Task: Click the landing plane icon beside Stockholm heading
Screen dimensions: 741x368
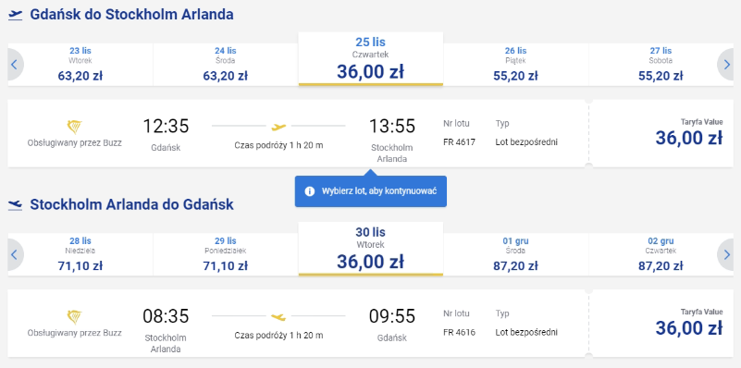Action: [x=15, y=204]
